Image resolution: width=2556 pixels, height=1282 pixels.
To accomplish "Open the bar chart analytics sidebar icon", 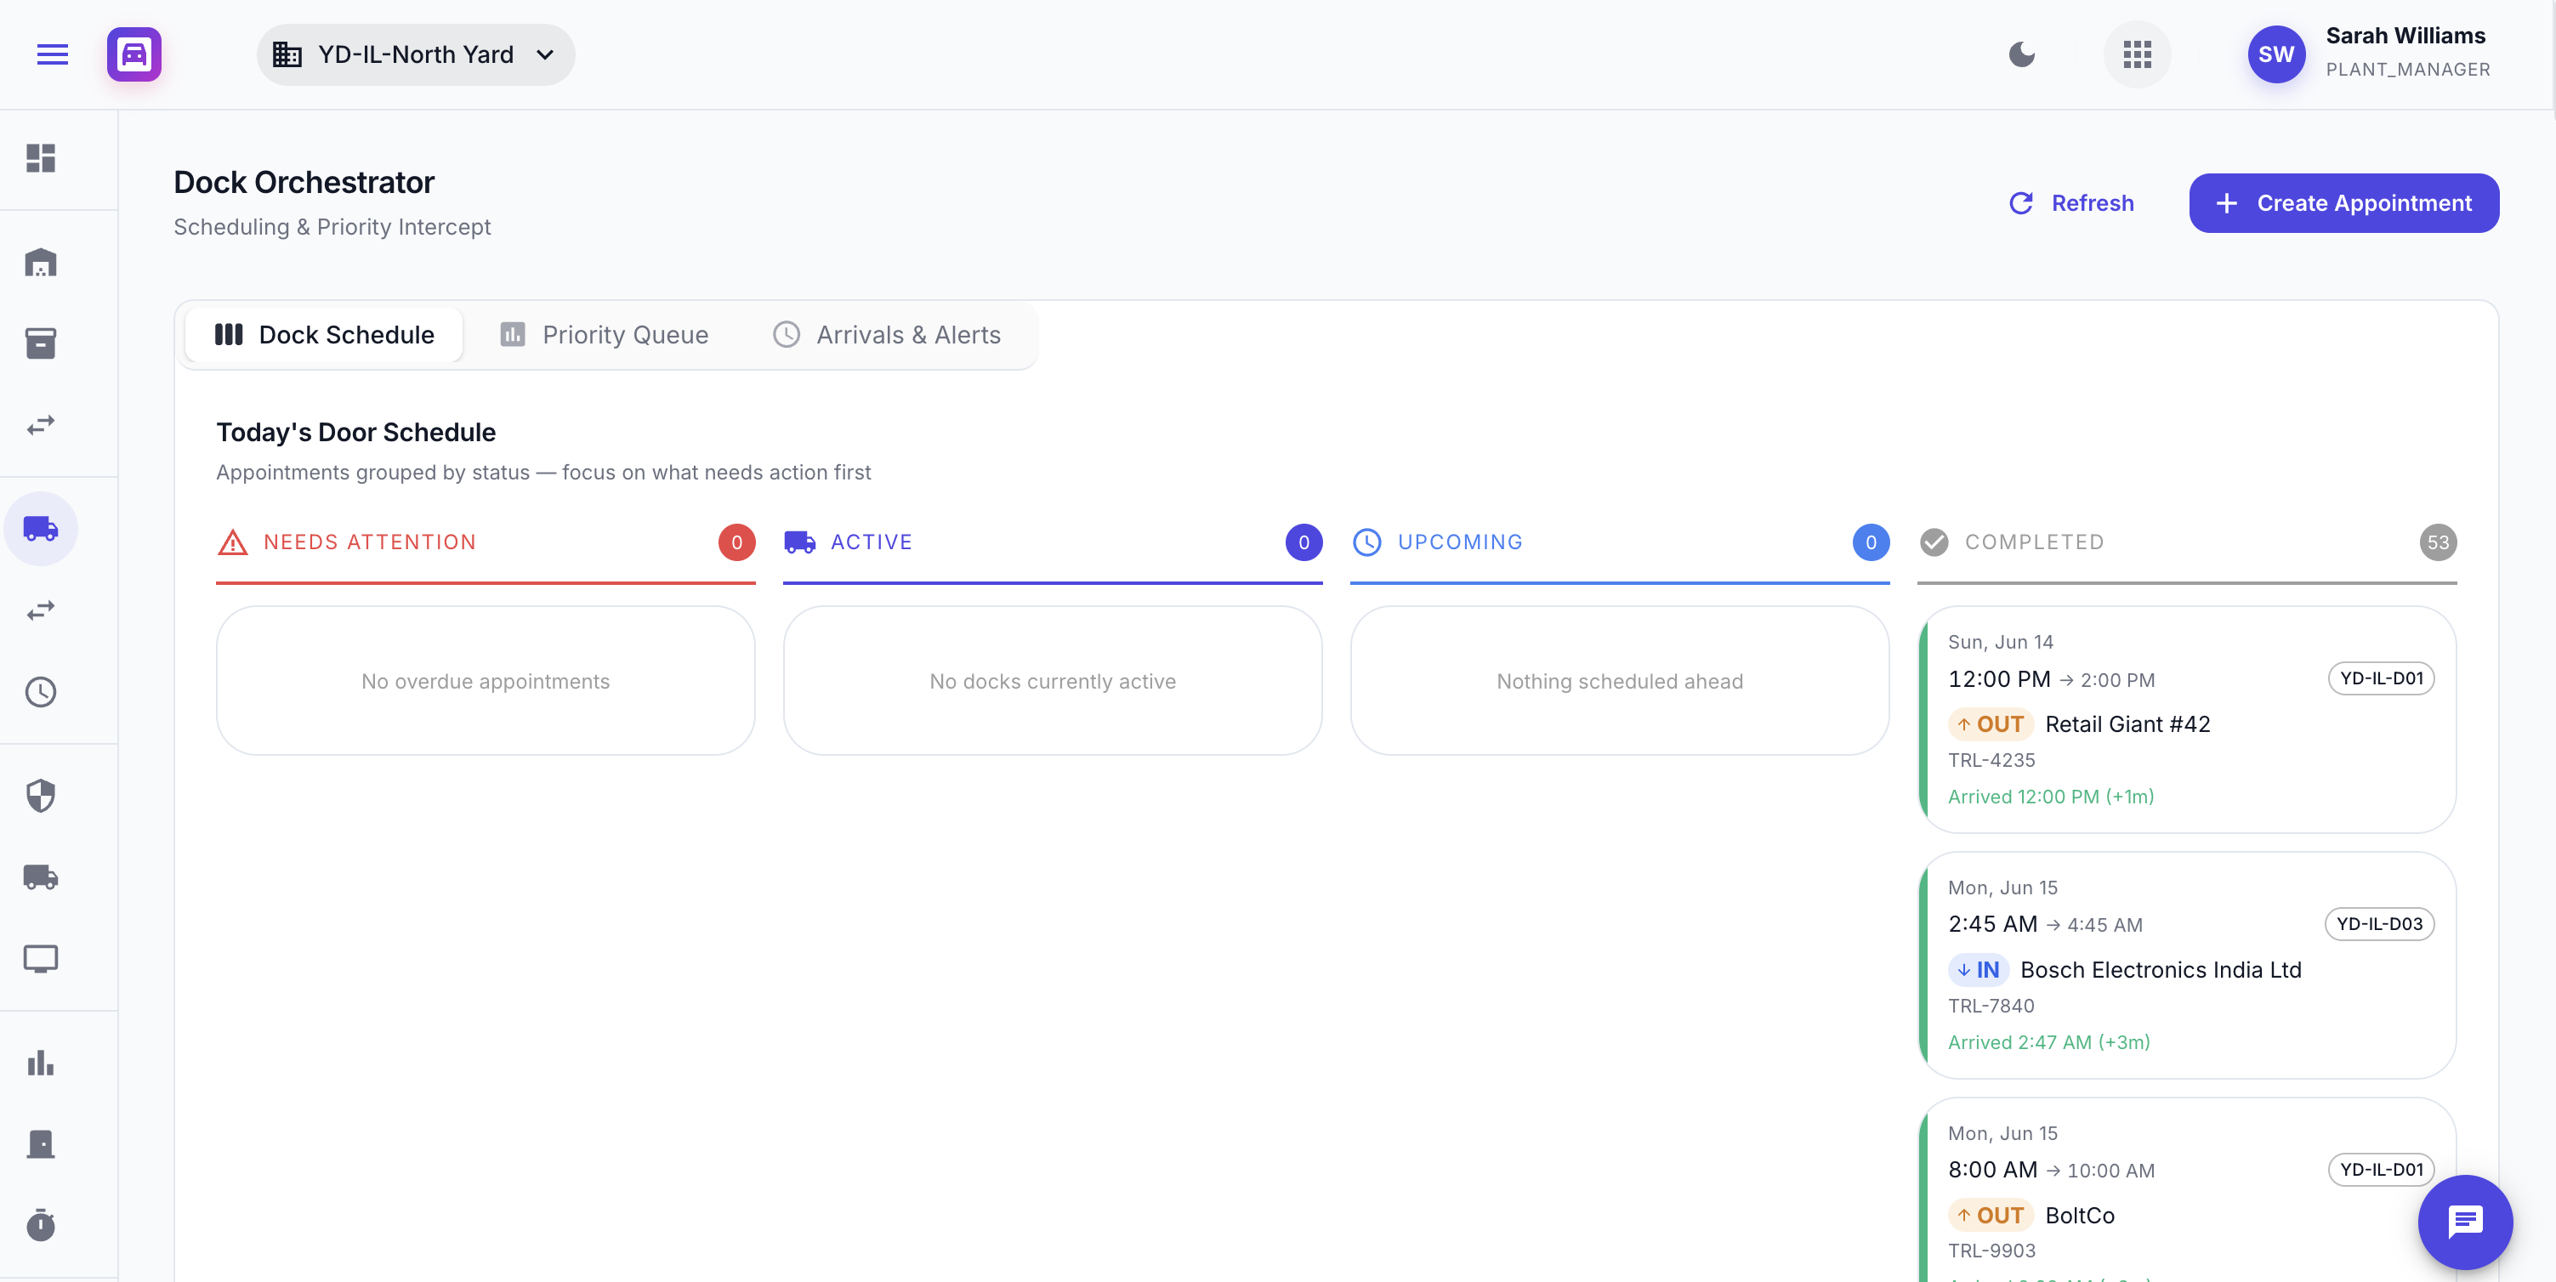I will pyautogui.click(x=41, y=1063).
